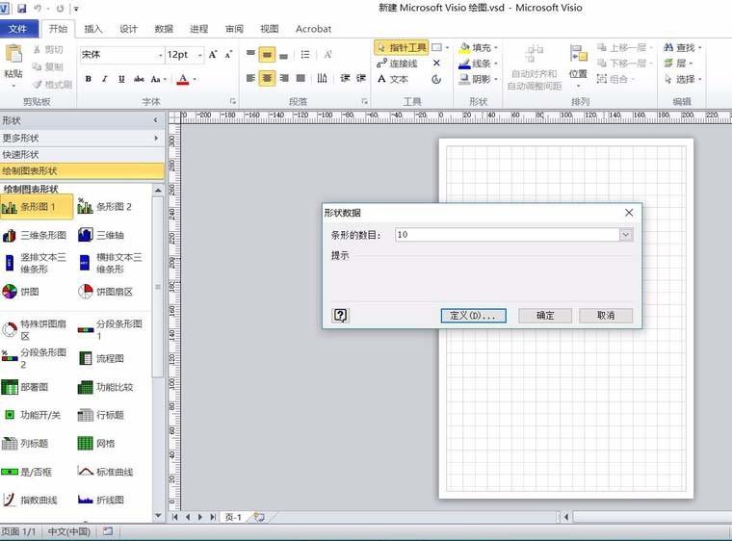The image size is (732, 541).
Task: Toggle right text alignment
Action: click(284, 78)
